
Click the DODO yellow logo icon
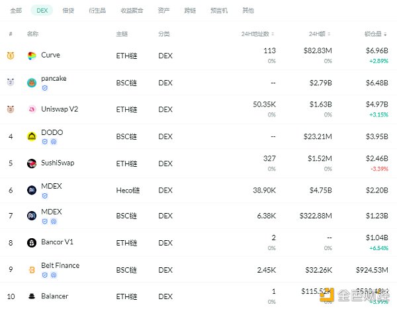(32, 136)
